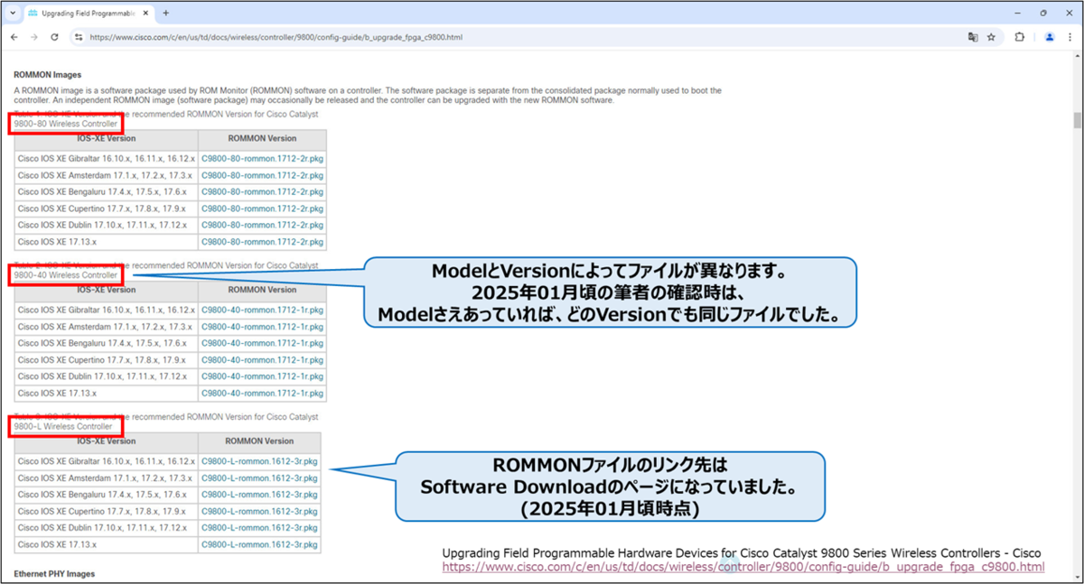Image resolution: width=1084 pixels, height=584 pixels.
Task: Click the page vertical scrollbar thumb
Action: tap(1077, 121)
